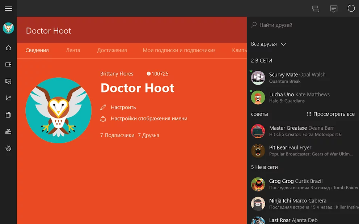This screenshot has height=224, width=359.
Task: Click the "Настроить" customize link
Action: 123,107
